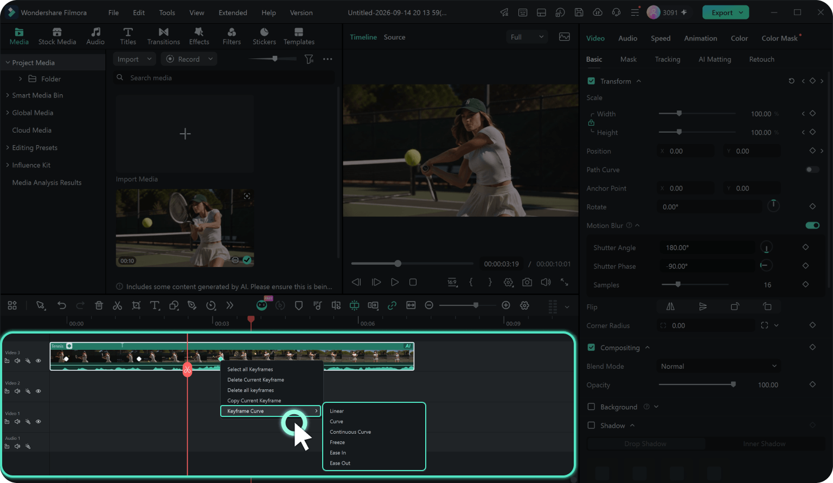
Task: Open the Stickers panel
Action: click(x=264, y=36)
